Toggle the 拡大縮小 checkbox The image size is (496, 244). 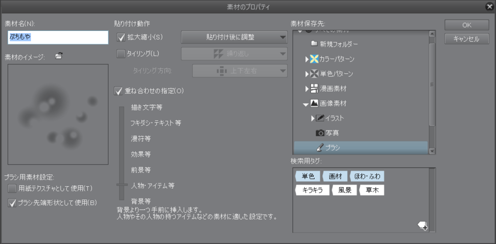pyautogui.click(x=121, y=37)
